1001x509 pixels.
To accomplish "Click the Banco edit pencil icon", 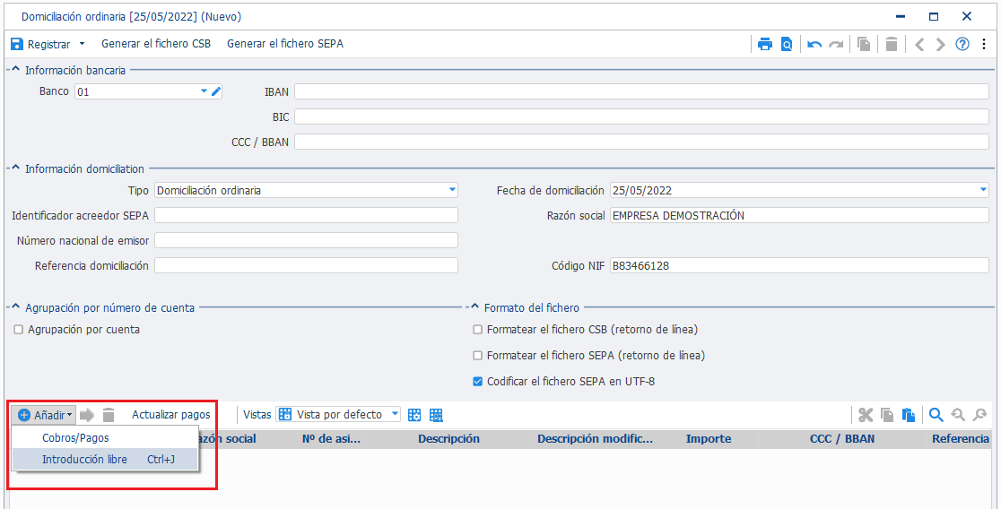I will coord(216,91).
